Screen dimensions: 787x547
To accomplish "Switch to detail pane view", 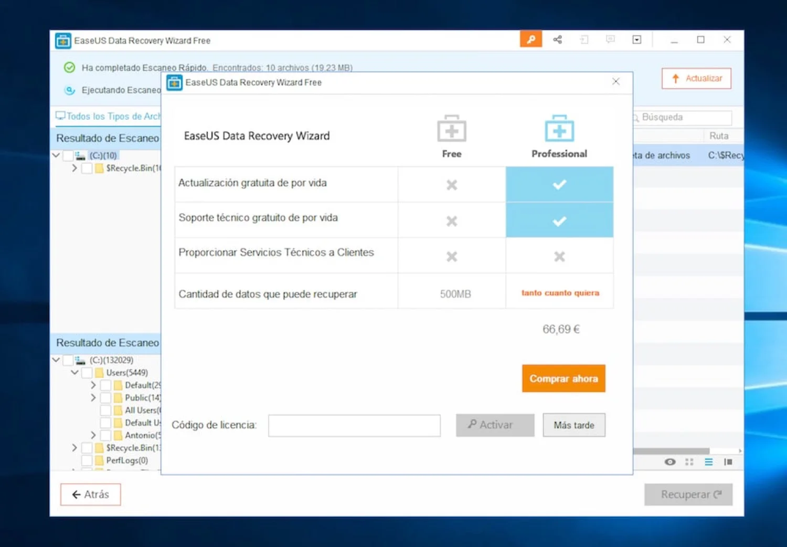I will pos(728,462).
